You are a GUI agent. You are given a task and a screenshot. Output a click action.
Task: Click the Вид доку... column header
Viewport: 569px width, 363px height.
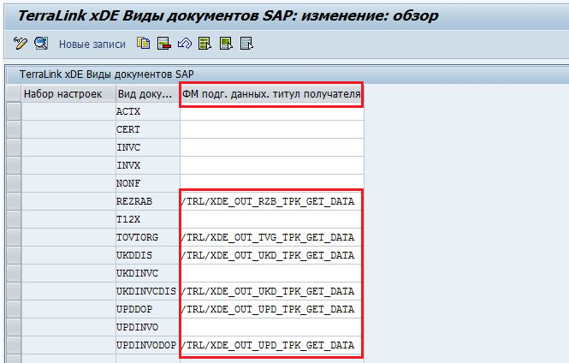147,93
